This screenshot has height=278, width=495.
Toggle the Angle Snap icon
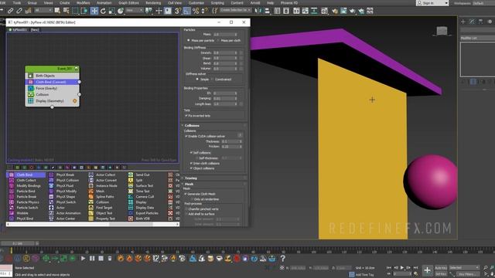point(187,11)
